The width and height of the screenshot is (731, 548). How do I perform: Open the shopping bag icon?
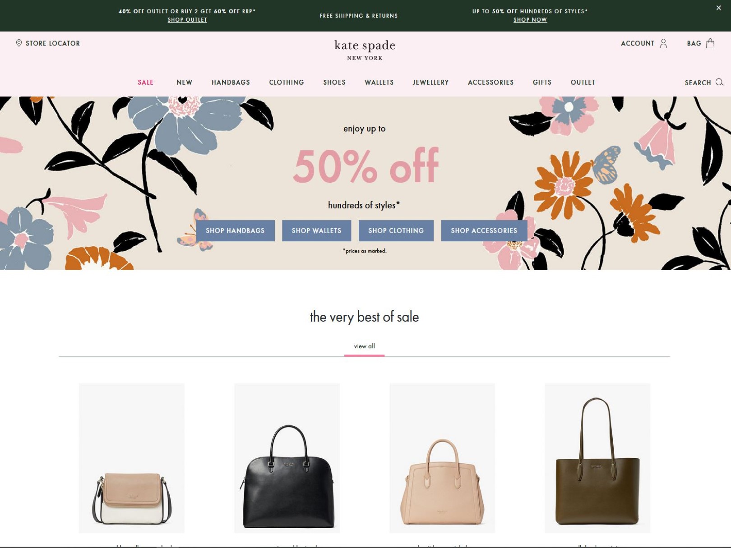pos(710,43)
